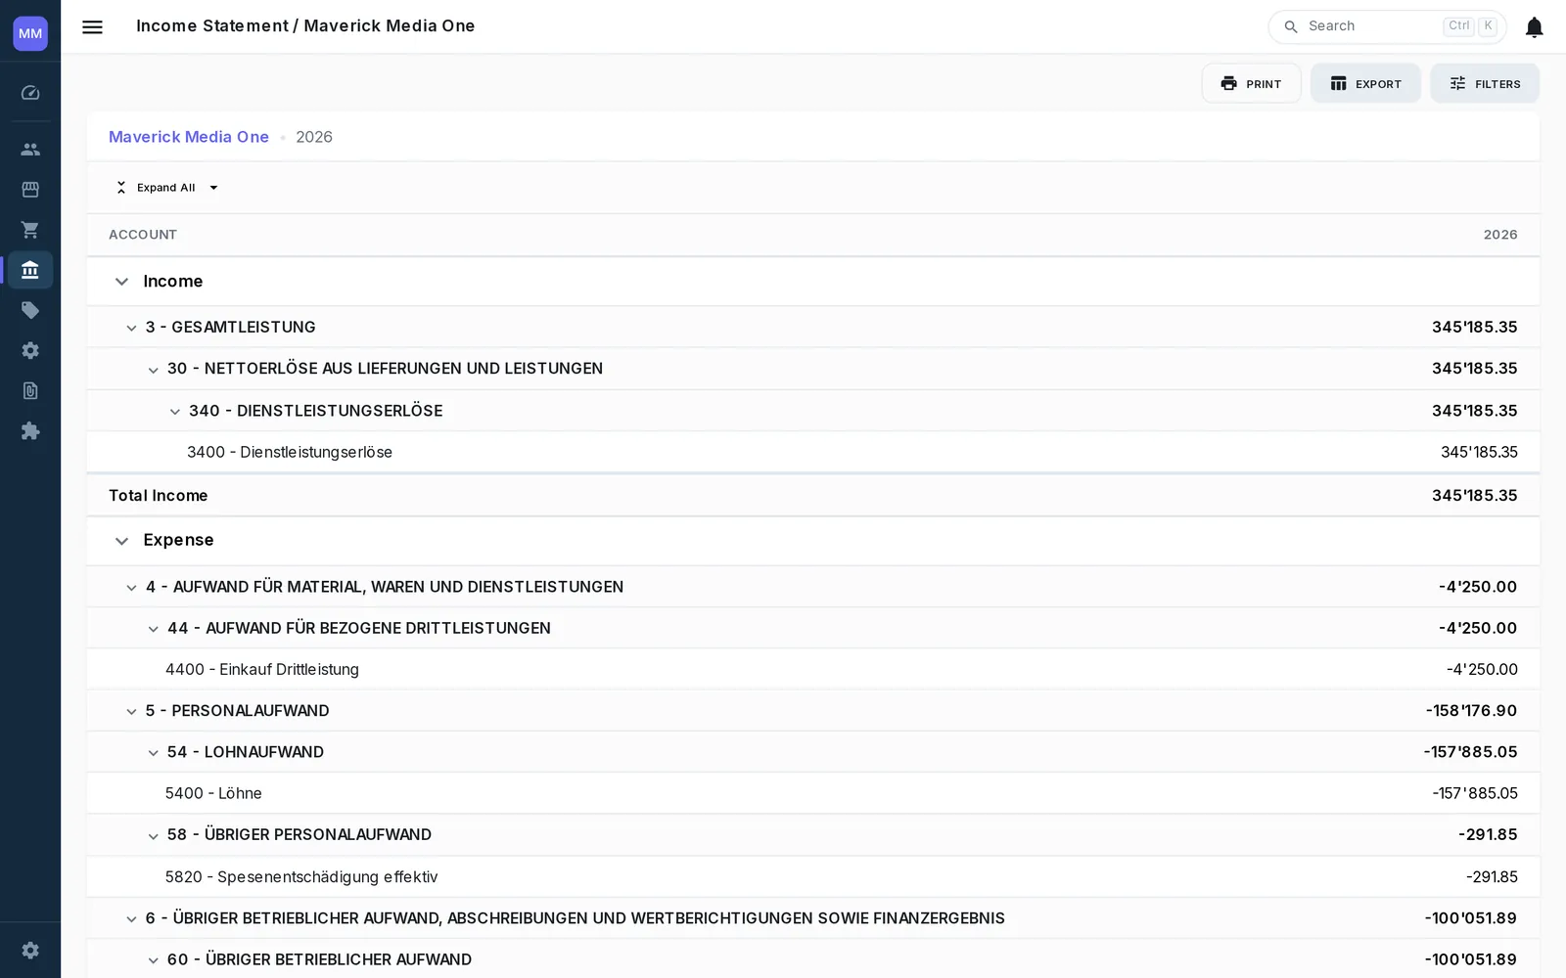Collapse the Income section
1566x978 pixels.
click(121, 282)
